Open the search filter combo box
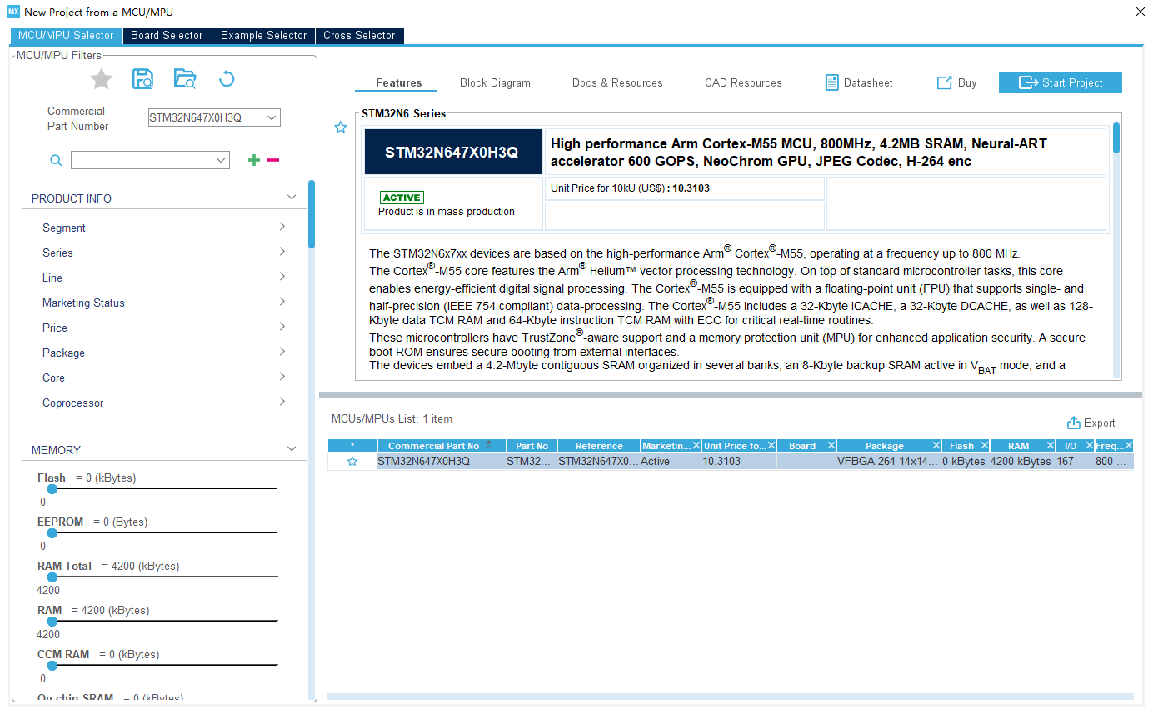This screenshot has height=715, width=1153. (150, 160)
